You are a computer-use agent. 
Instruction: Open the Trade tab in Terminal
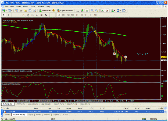7,115
